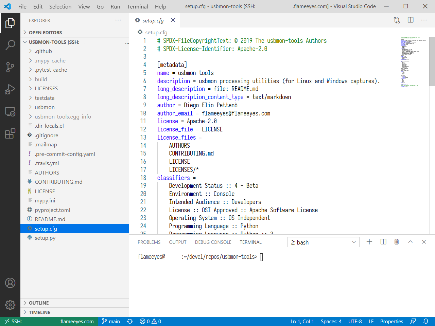Open the Search view in activity bar

(x=10, y=45)
